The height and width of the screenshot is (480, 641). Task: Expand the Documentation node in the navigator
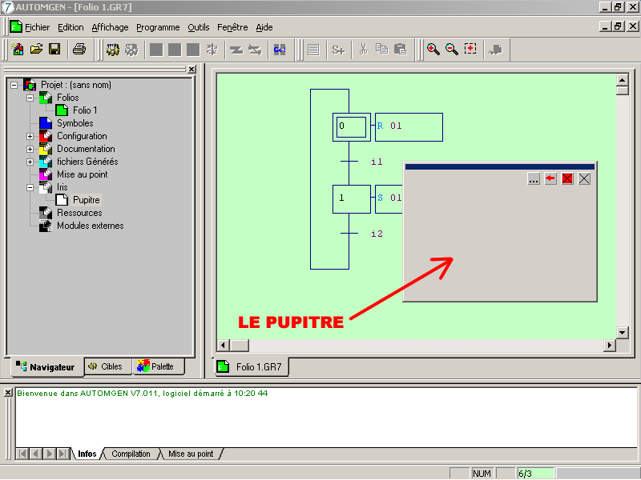30,149
